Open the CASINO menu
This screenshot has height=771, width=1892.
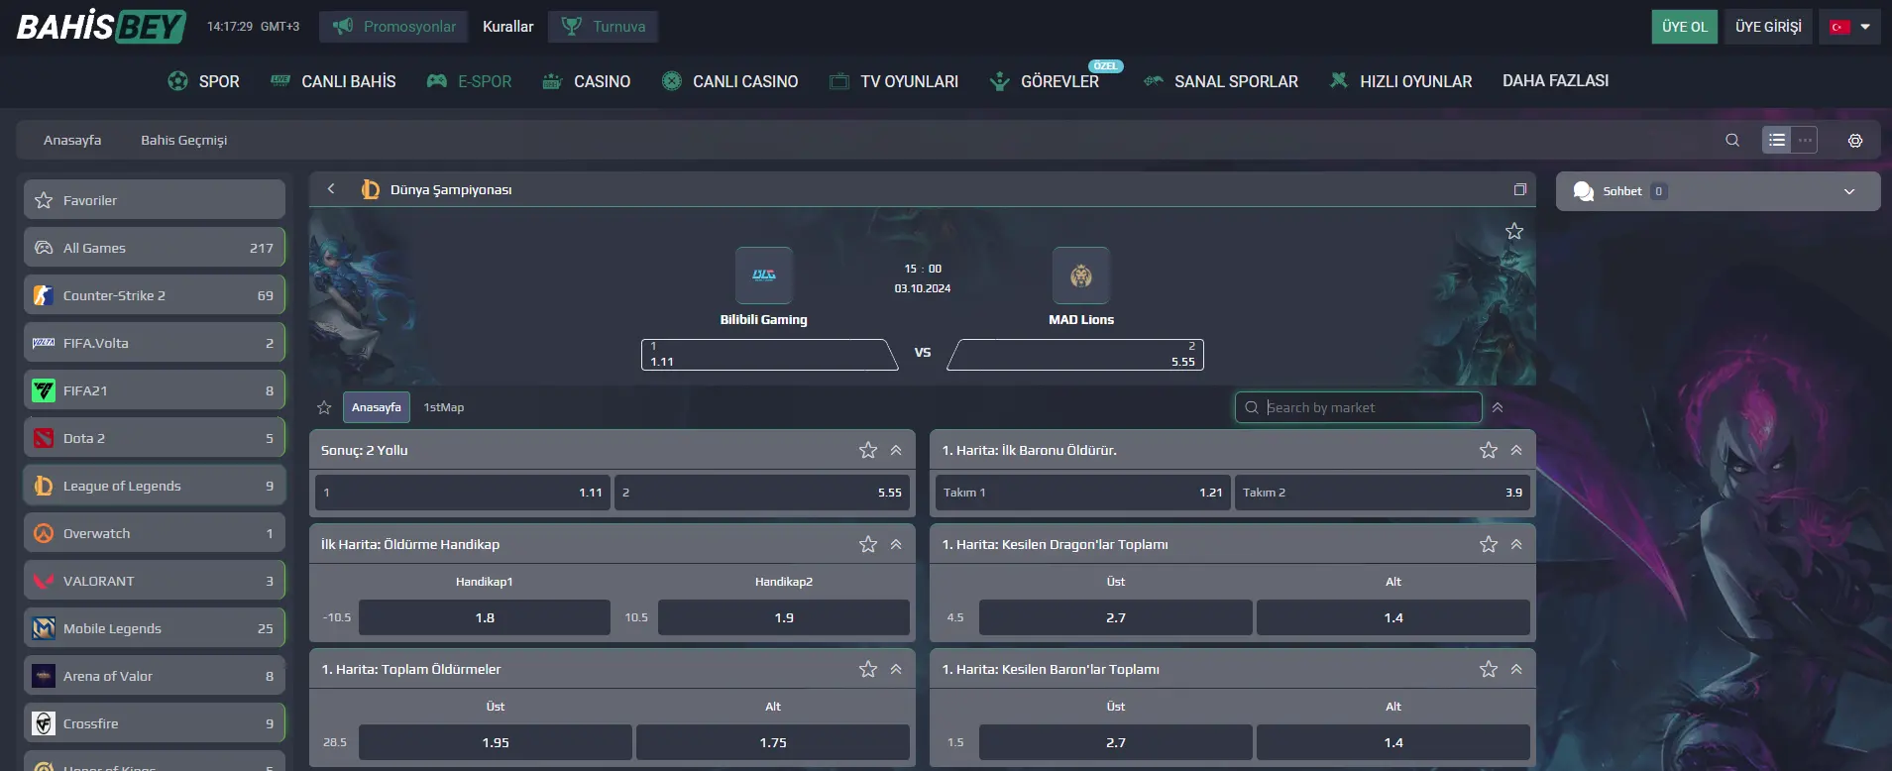click(x=587, y=81)
